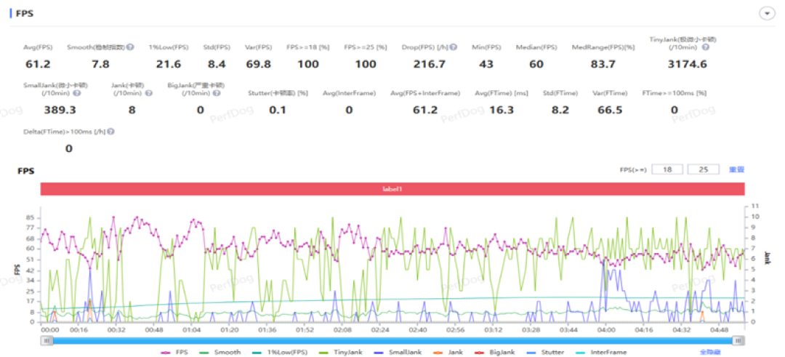Click the left handle of timeline range slider
785x357 pixels.
pyautogui.click(x=47, y=340)
